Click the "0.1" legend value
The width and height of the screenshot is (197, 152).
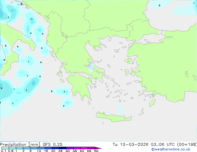click(3, 151)
